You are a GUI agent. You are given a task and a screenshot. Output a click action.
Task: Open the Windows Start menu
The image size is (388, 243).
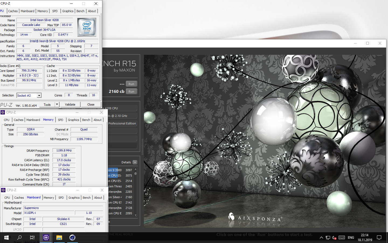coord(6,238)
